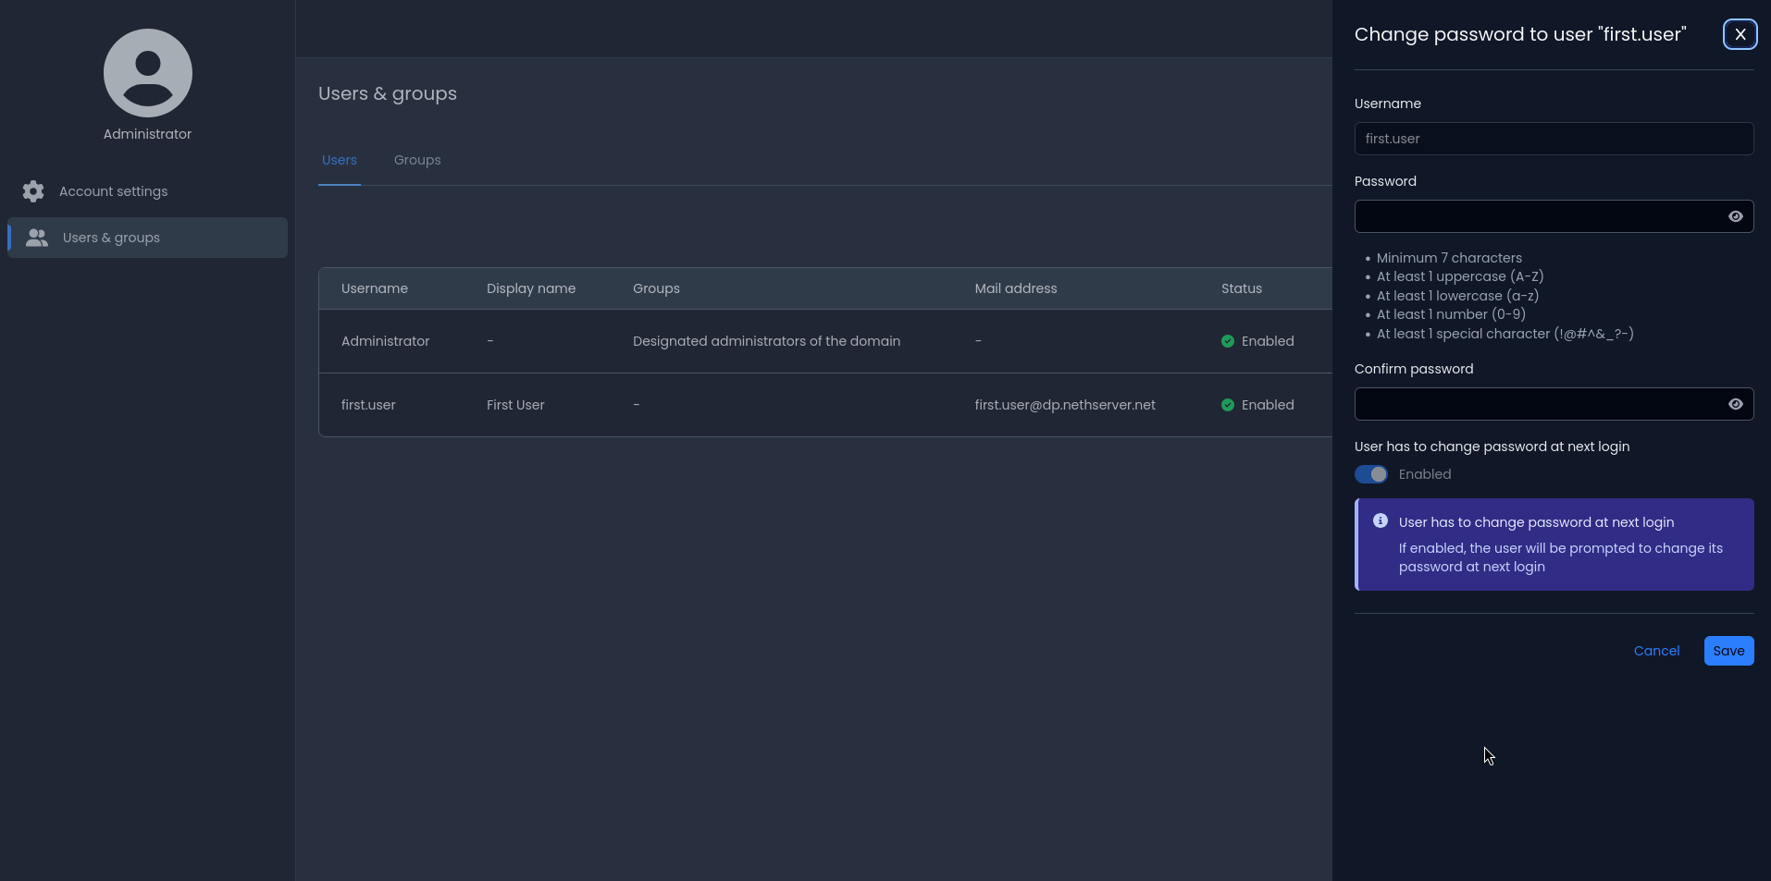Click green Enabled checkmark in first.user row

1227,405
